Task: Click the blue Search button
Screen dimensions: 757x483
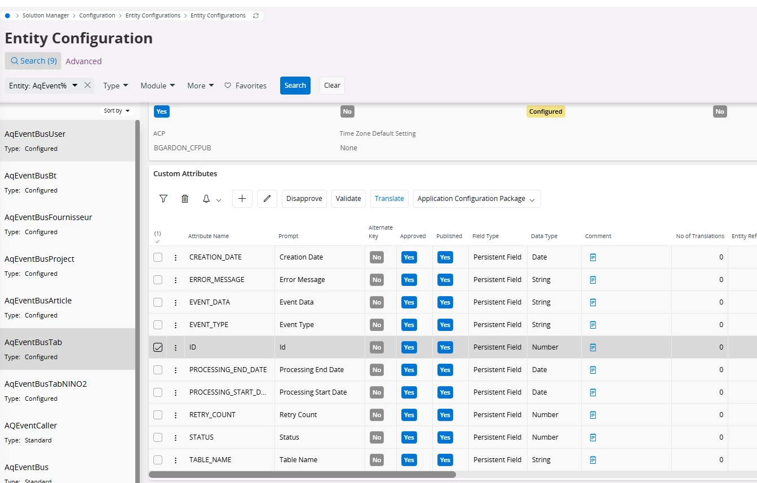Action: 295,86
